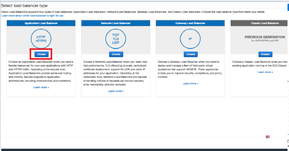Select the Gateway Load Balancer card header
This screenshot has height=151, width=289.
[x=190, y=23]
